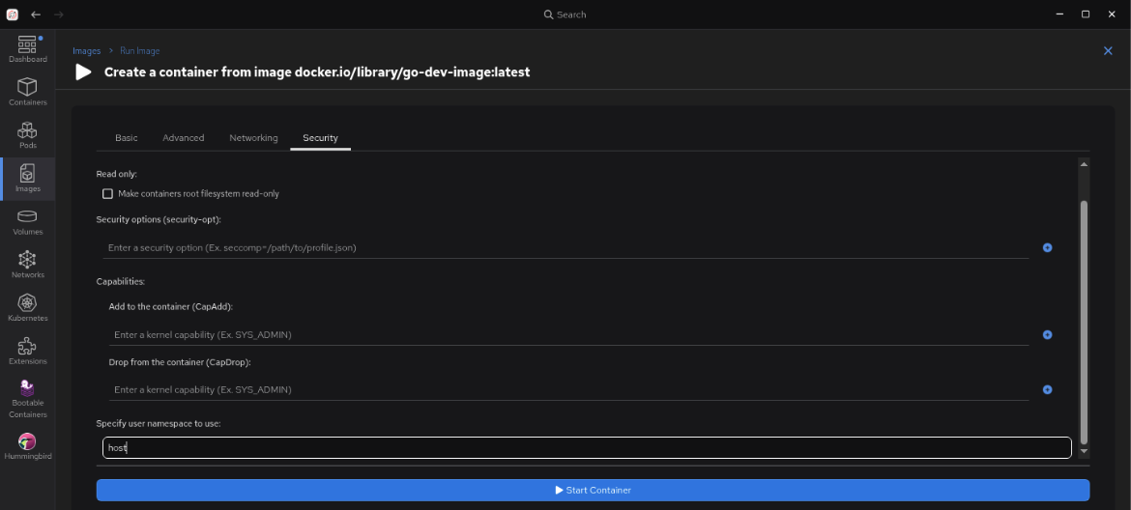
Task: Switch to the Networking tab
Action: (253, 137)
